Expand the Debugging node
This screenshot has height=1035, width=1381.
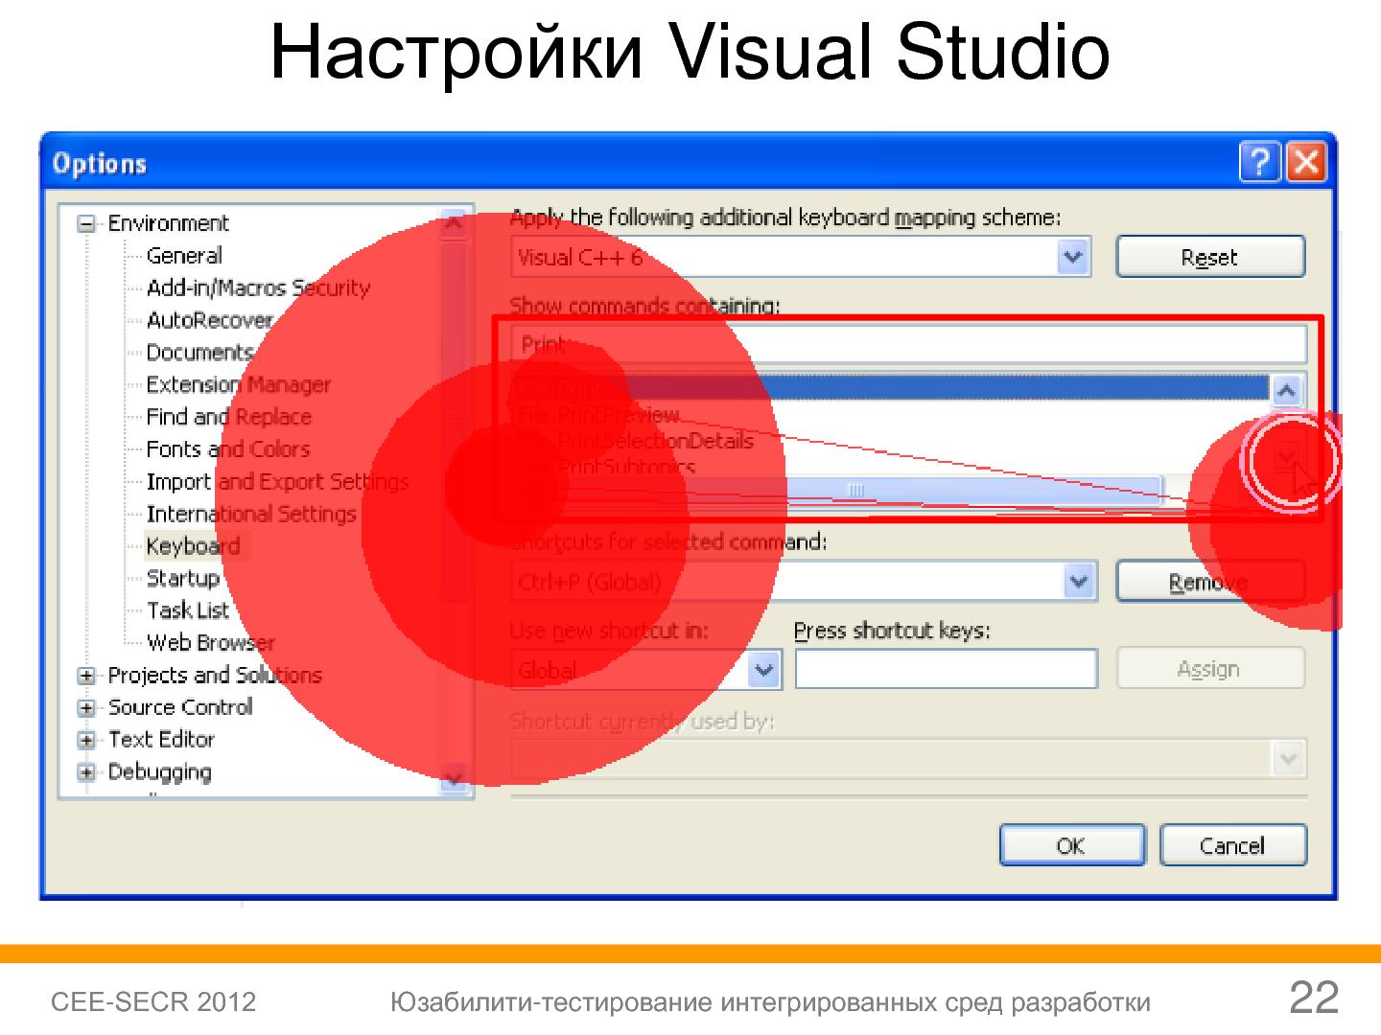86,773
